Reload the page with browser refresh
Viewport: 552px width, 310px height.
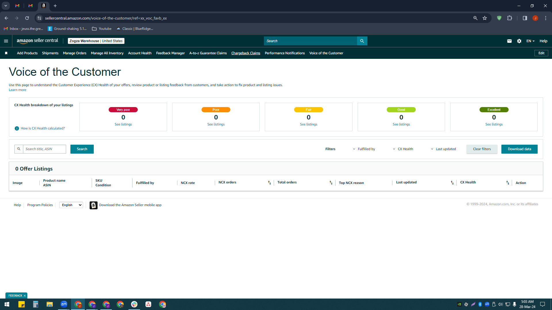[27, 18]
